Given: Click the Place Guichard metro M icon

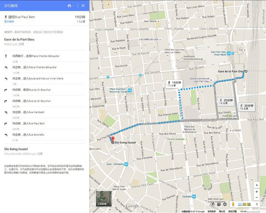Looking at the screenshot, I should (130, 91).
